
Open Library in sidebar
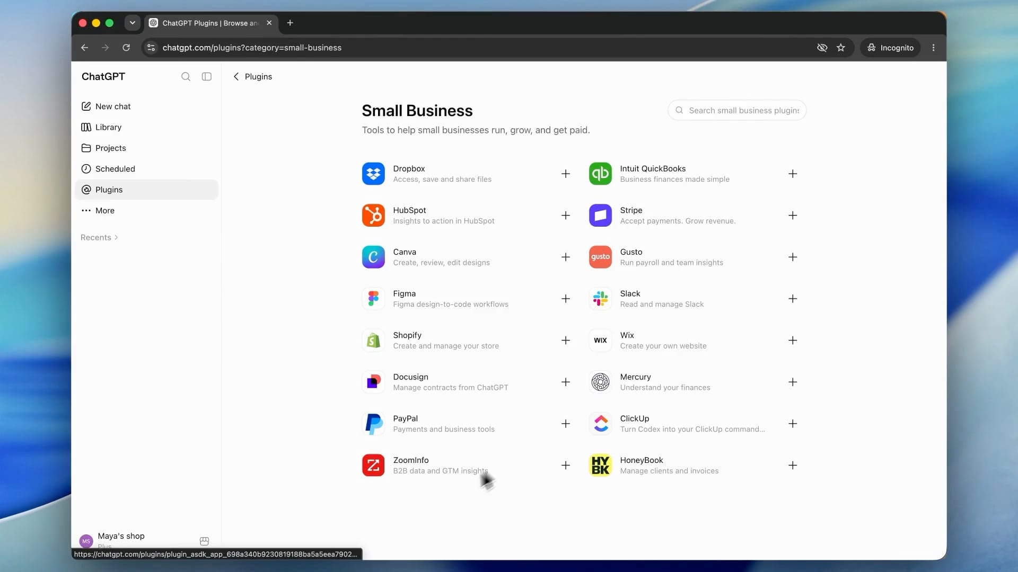click(146, 127)
